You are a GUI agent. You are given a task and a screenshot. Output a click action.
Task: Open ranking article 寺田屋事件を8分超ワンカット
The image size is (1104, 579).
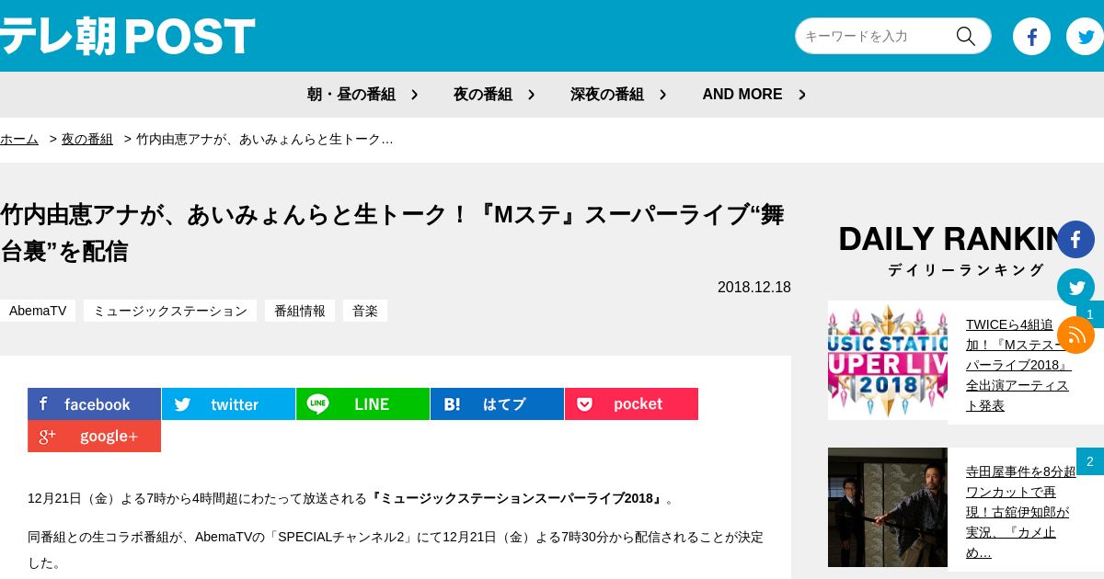coord(1020,512)
